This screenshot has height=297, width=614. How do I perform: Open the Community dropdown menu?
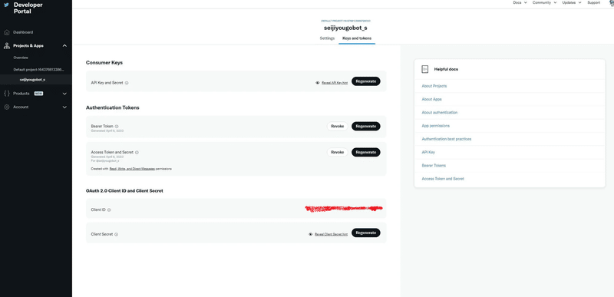coord(544,2)
